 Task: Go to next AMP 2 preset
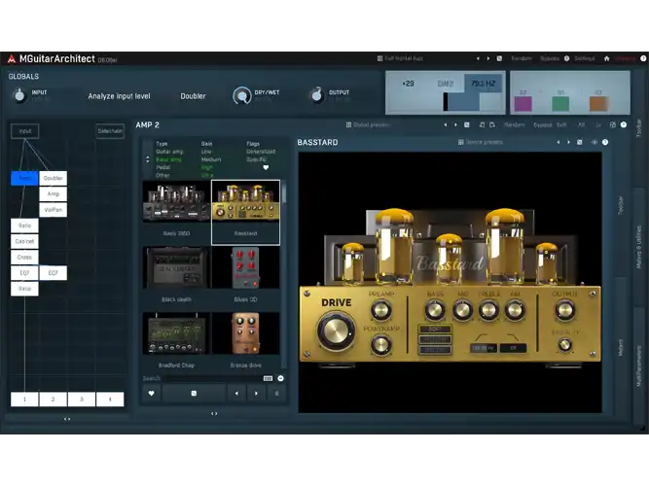pyautogui.click(x=455, y=124)
